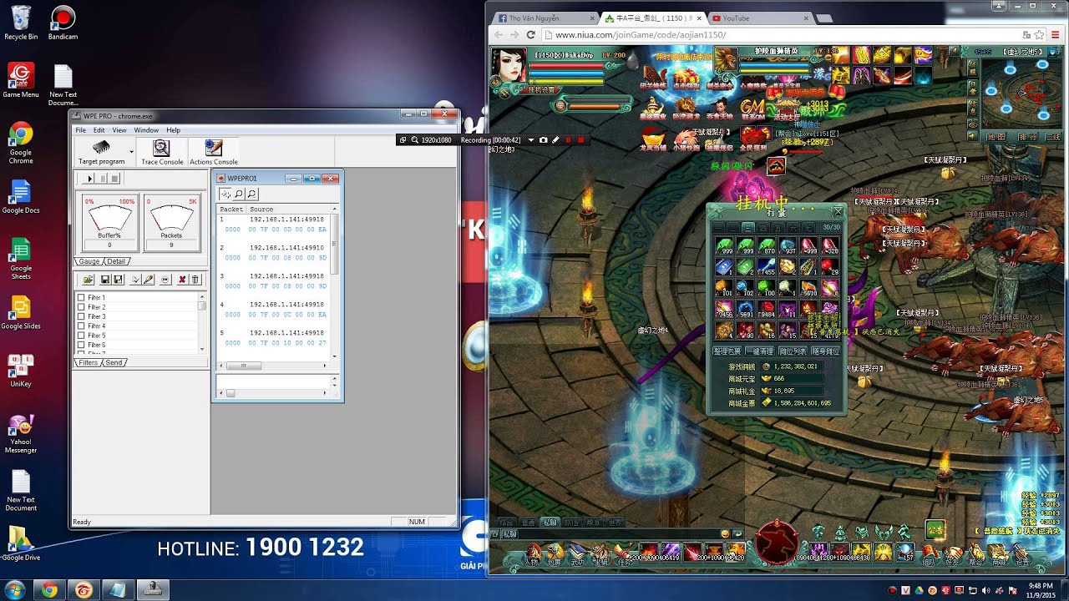Open Target program in WPE PRO
Screen dimensions: 1069x601
pos(101,151)
